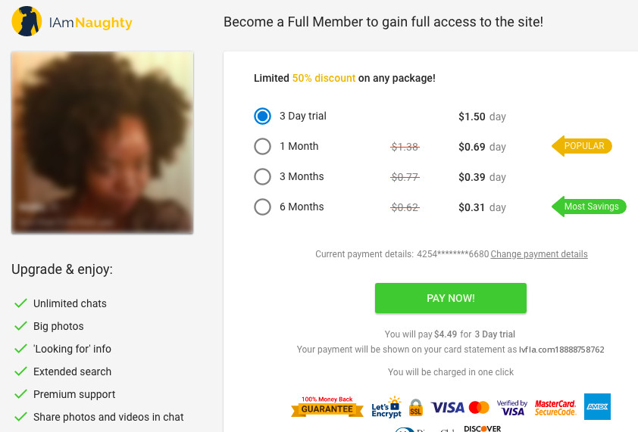Click the 100% Money Back Guarantee badge
The height and width of the screenshot is (432, 638).
pyautogui.click(x=327, y=406)
